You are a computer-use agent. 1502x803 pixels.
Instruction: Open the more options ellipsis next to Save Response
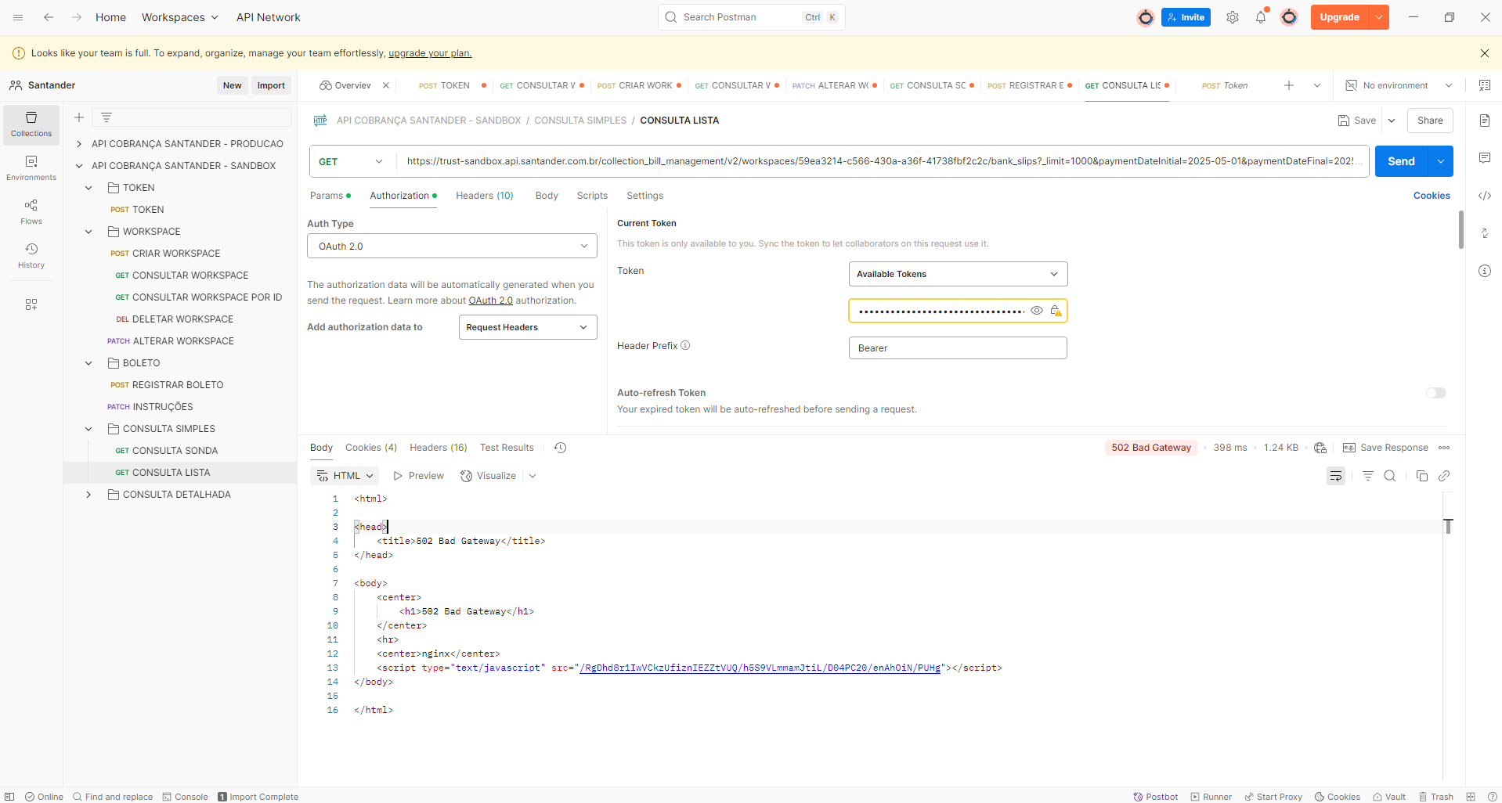1445,448
